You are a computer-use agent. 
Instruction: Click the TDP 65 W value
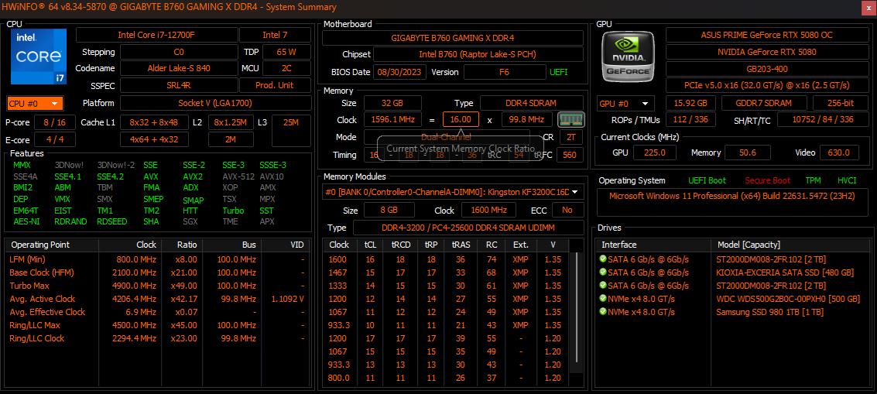[286, 52]
